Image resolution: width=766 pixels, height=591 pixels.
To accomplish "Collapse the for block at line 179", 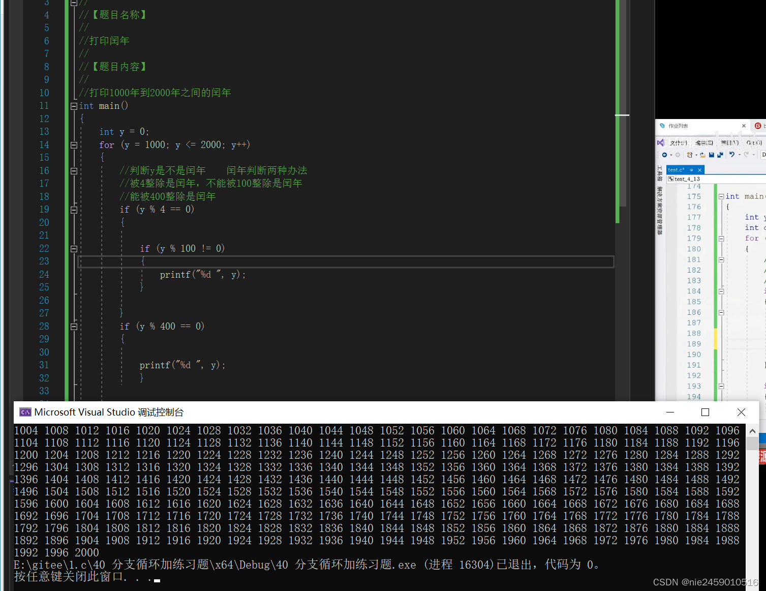I will point(721,239).
